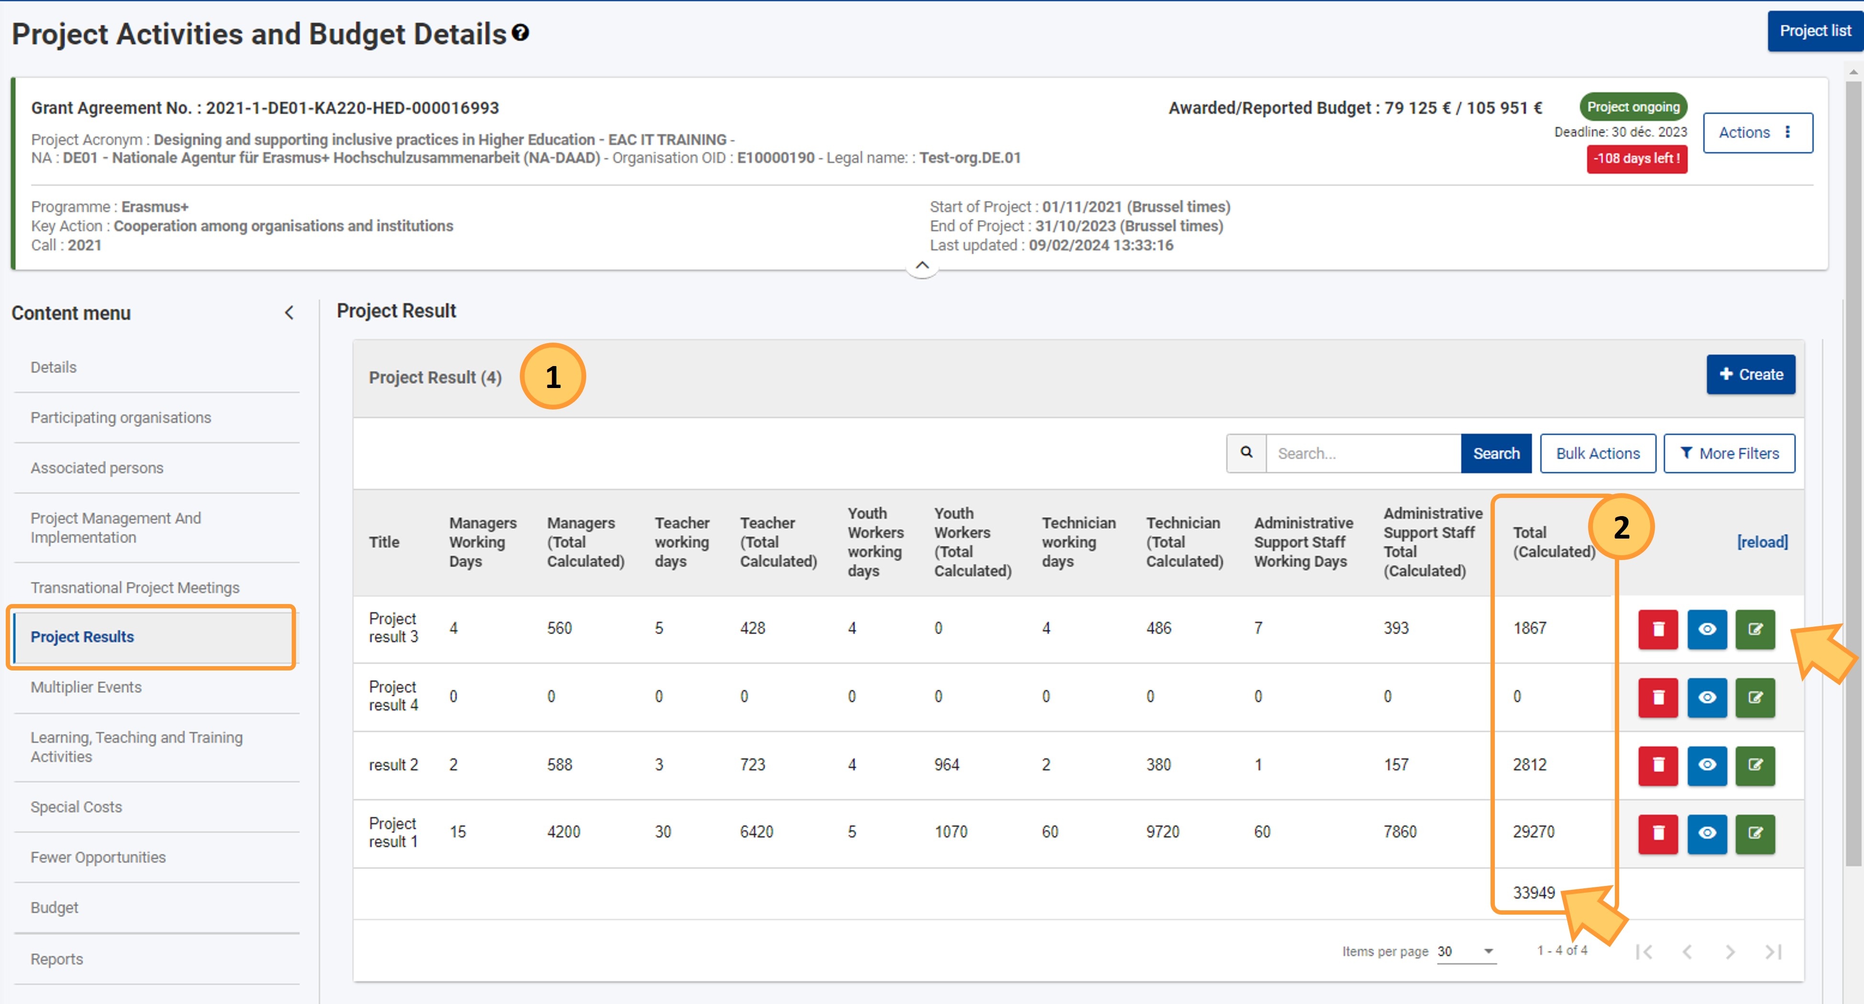Viewport: 1864px width, 1004px height.
Task: Collapse the Content menu sidebar
Action: (x=289, y=313)
